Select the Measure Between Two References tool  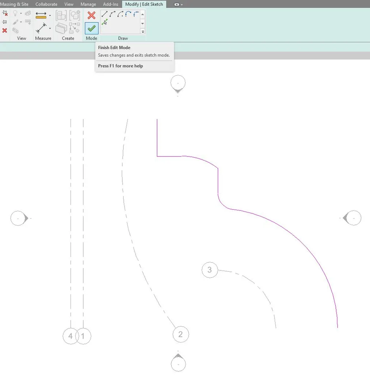(x=41, y=27)
